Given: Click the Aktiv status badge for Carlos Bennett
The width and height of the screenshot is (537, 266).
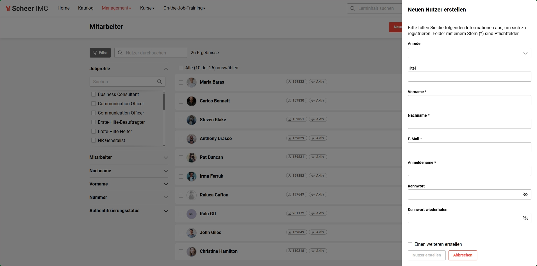Looking at the screenshot, I should [x=318, y=100].
